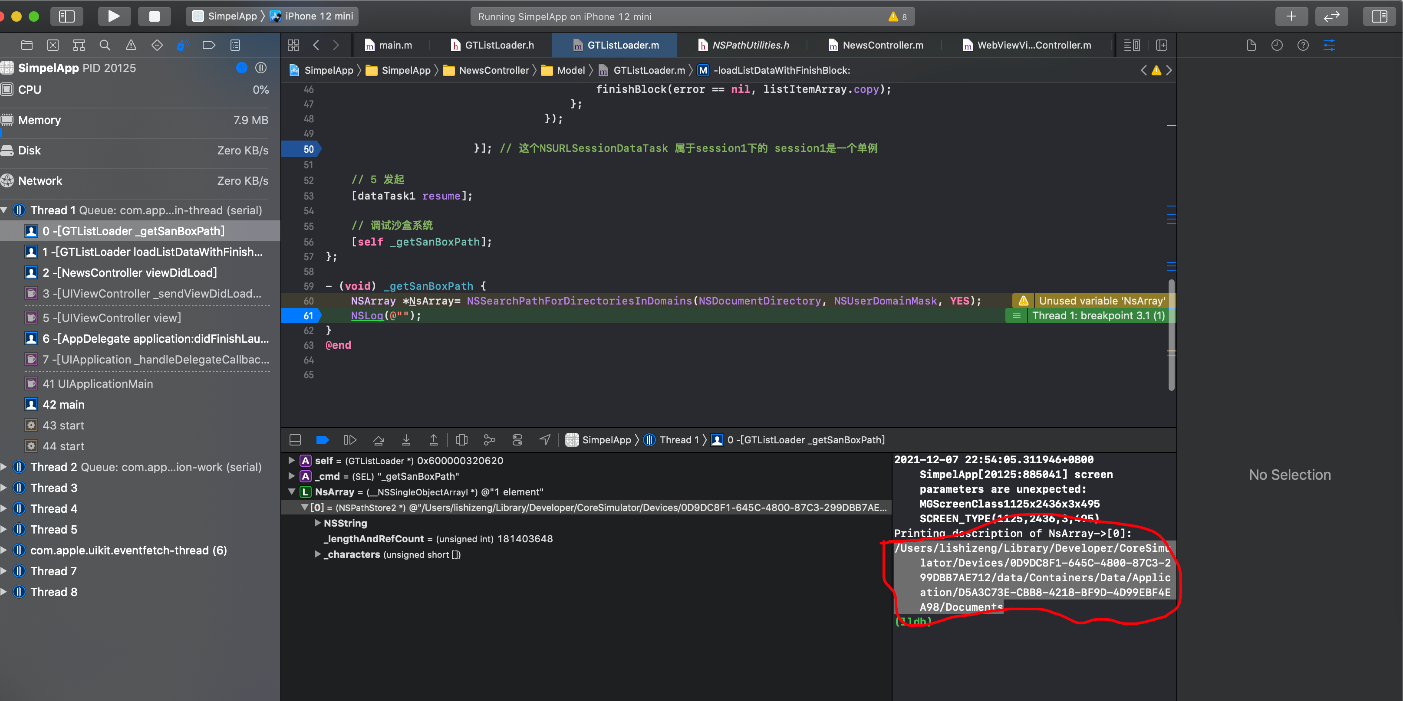This screenshot has height=701, width=1403.
Task: Click the Run (play) button
Action: tap(113, 16)
